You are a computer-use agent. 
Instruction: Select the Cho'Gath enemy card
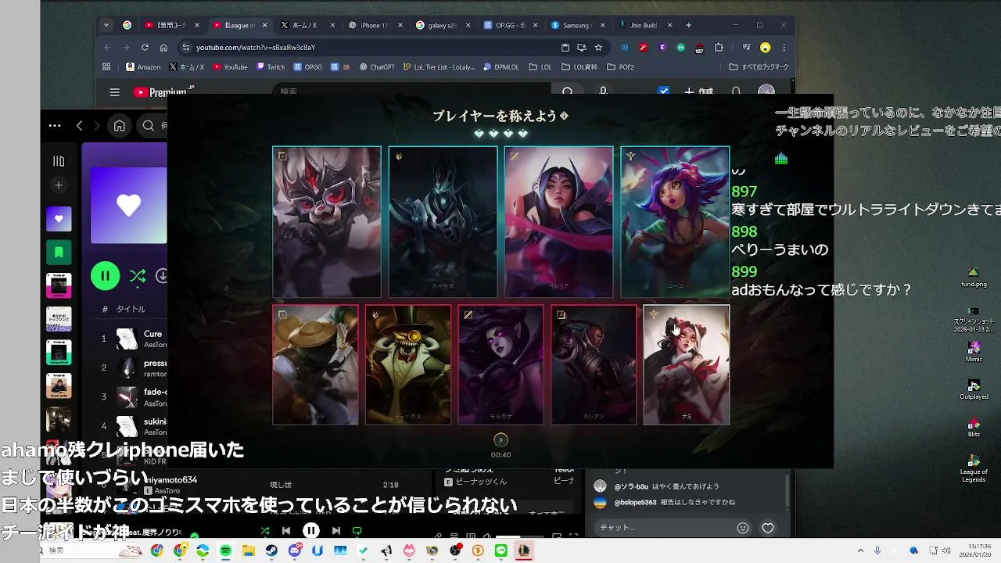click(x=408, y=364)
